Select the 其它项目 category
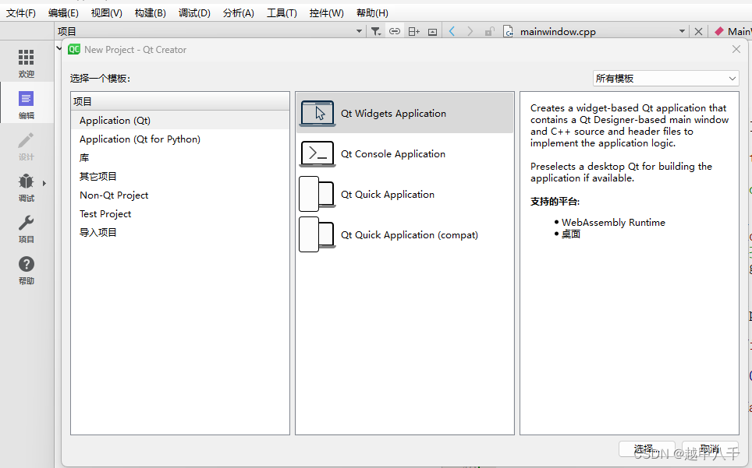 (180, 177)
